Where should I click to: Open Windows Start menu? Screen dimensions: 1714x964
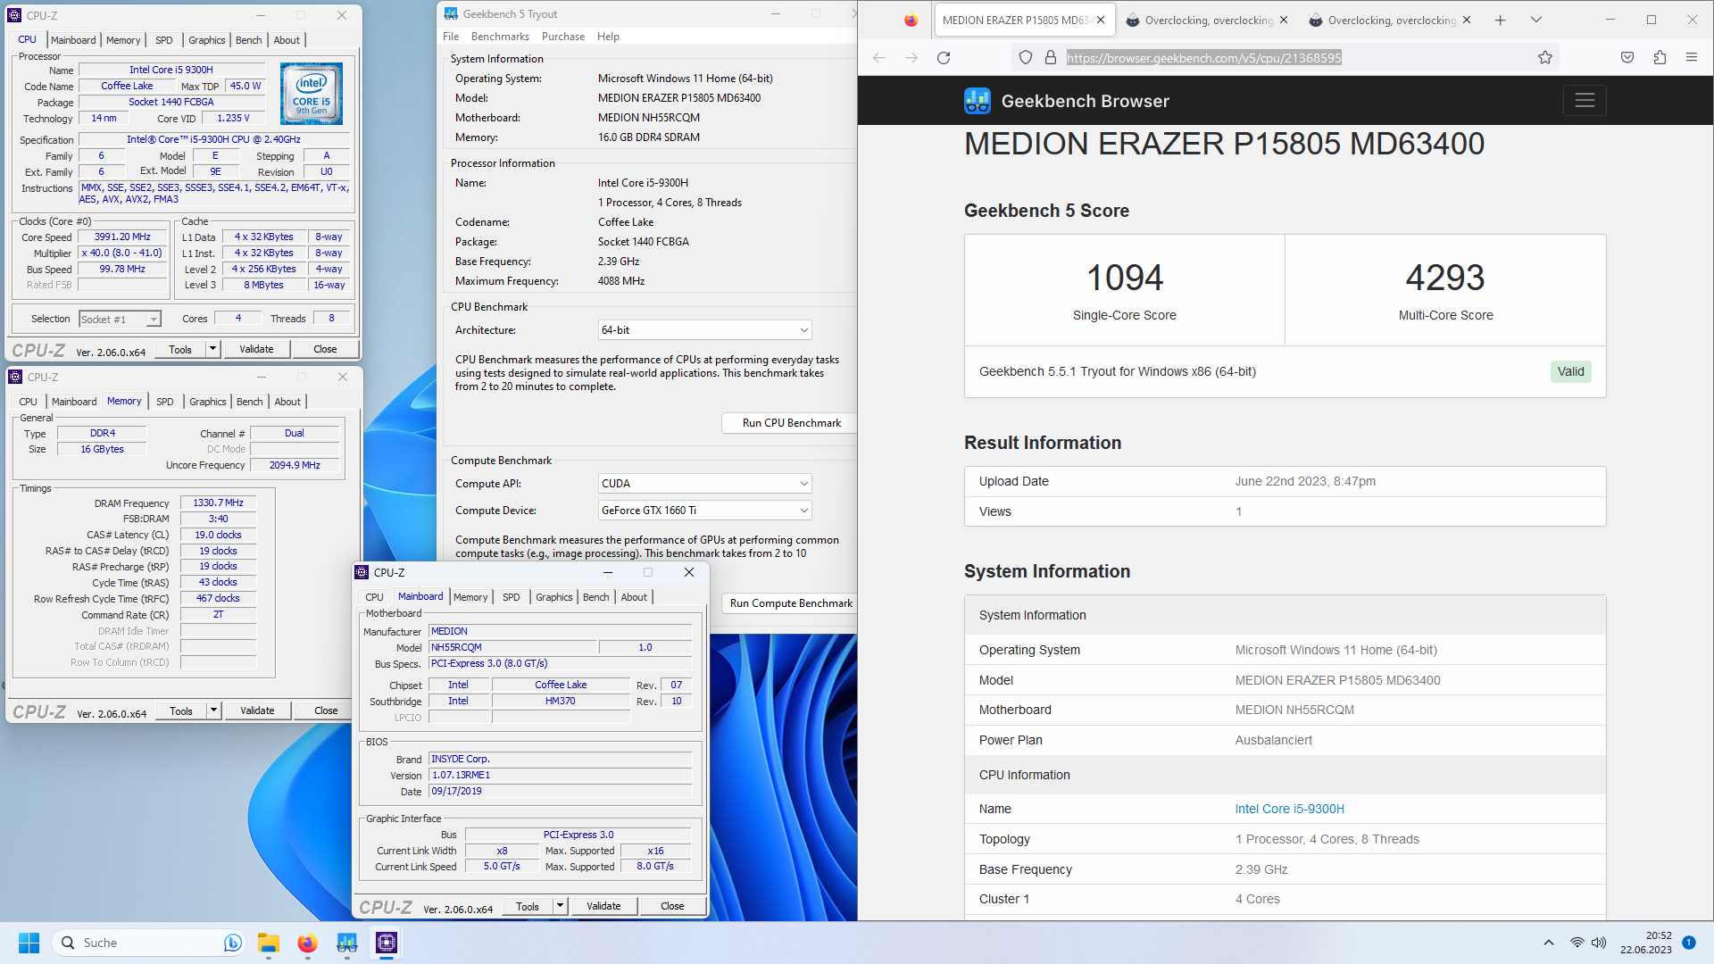(x=29, y=943)
